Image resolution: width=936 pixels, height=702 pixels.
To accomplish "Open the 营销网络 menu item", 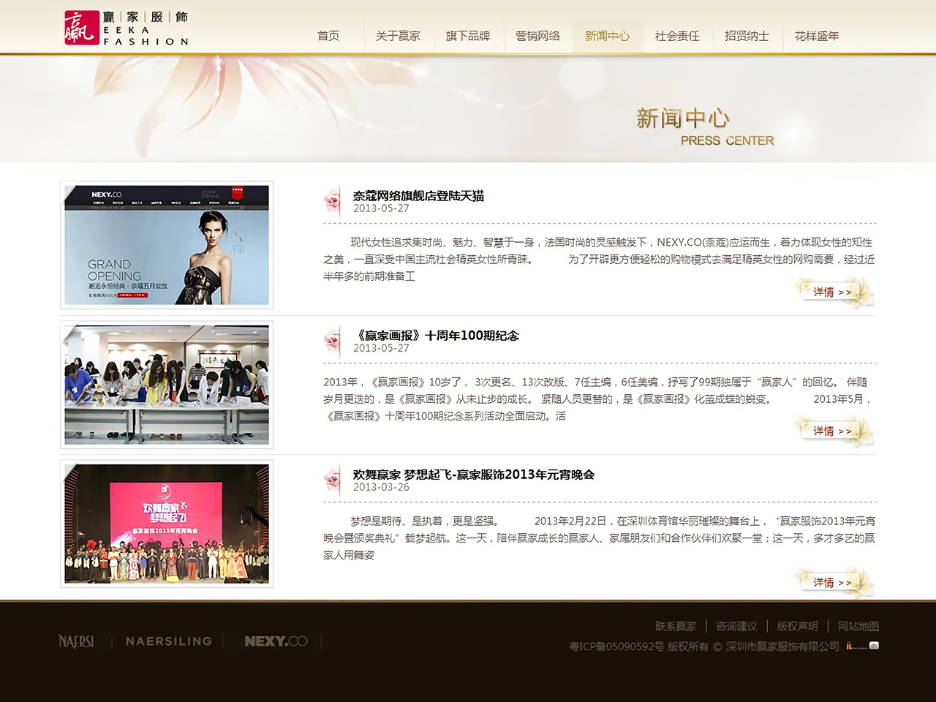I will point(537,36).
